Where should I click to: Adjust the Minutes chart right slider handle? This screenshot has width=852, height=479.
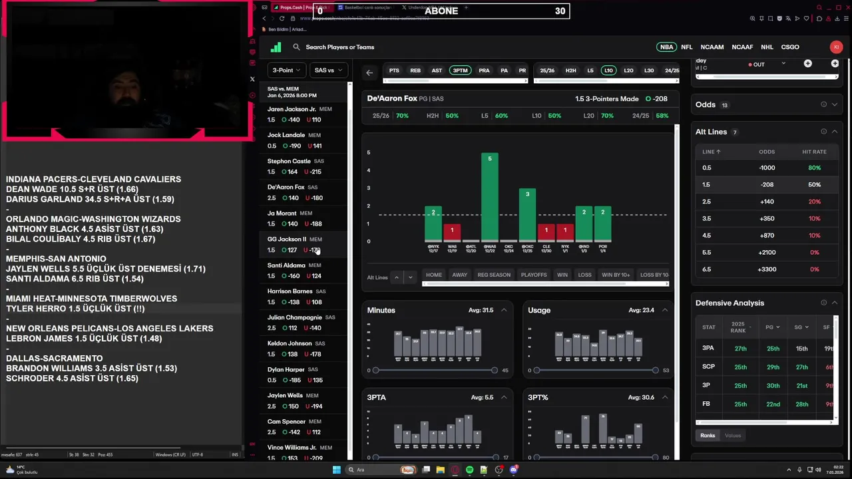pos(494,370)
